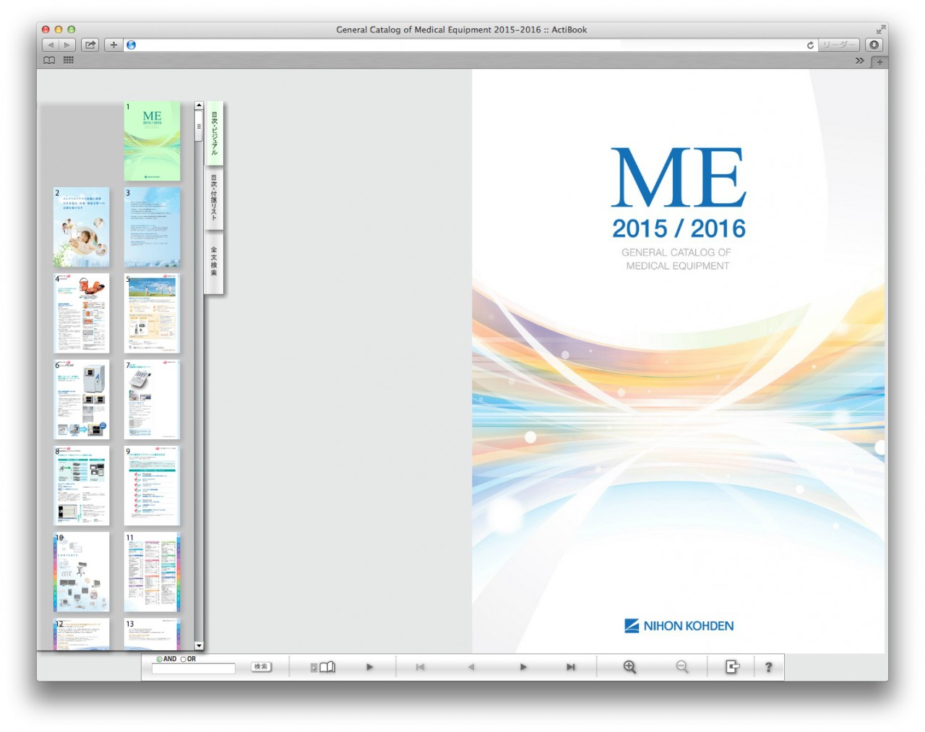Open page 8 thumbnail
Image resolution: width=925 pixels, height=732 pixels.
pyautogui.click(x=82, y=486)
